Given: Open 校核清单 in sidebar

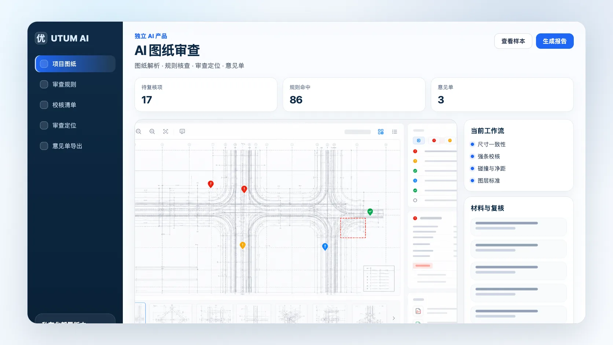Looking at the screenshot, I should [75, 105].
